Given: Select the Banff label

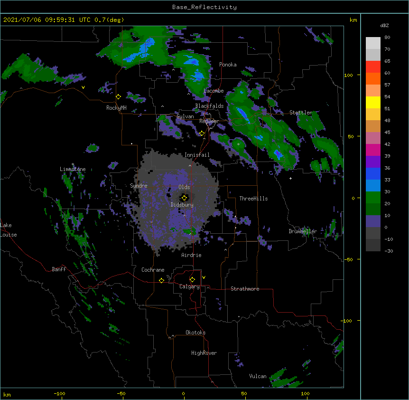Looking at the screenshot, I should click(59, 269).
